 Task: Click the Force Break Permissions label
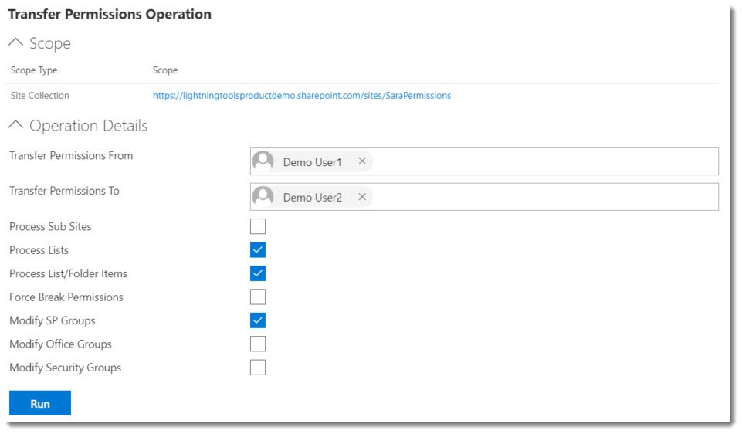pyautogui.click(x=66, y=297)
